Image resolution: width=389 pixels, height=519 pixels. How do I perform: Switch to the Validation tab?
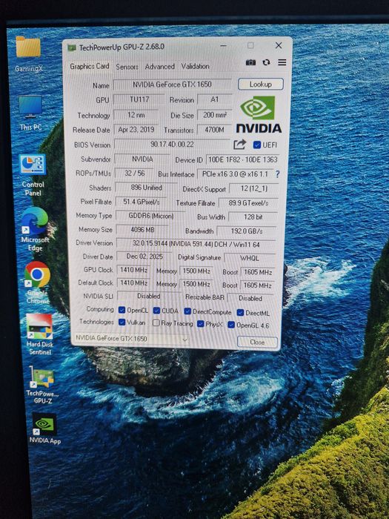(x=195, y=66)
